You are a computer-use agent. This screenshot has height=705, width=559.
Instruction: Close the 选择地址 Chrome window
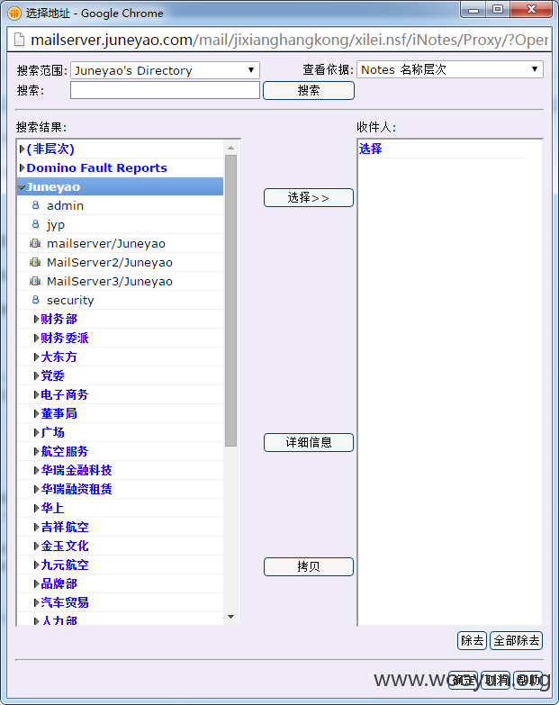531,9
